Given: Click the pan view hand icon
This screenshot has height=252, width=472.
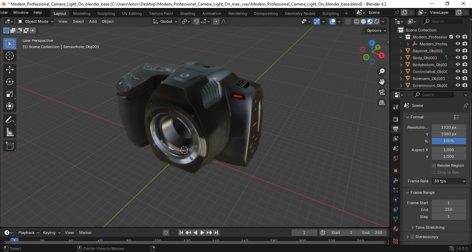Looking at the screenshot, I should point(382,82).
